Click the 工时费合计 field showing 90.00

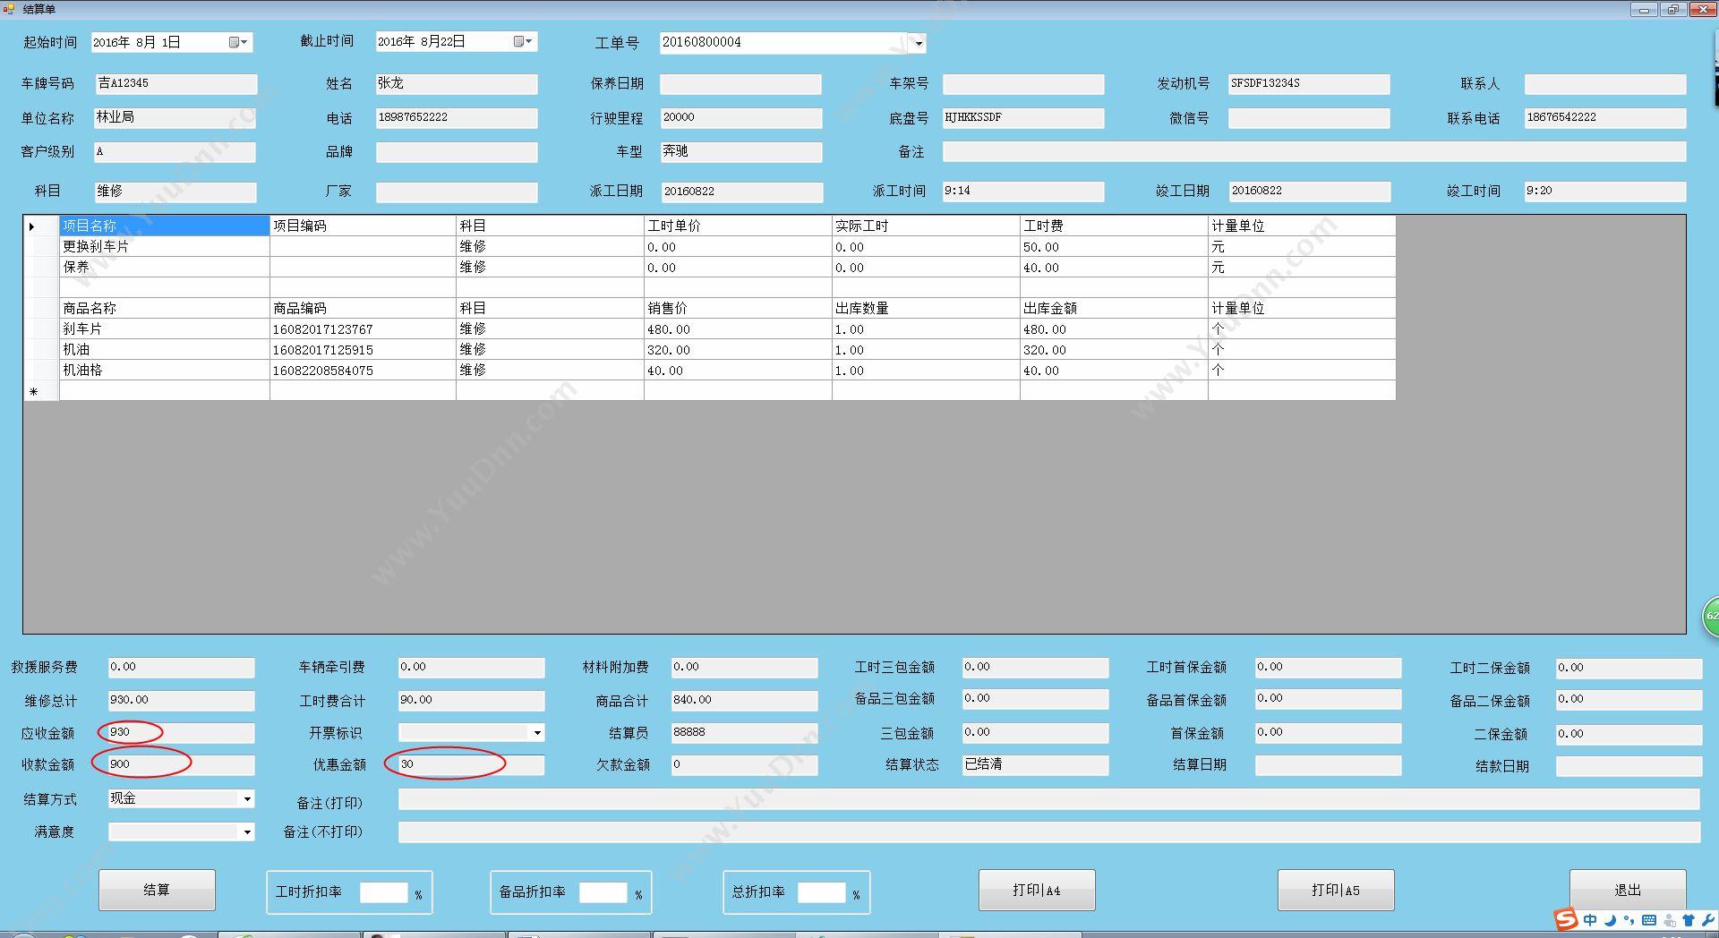point(471,701)
